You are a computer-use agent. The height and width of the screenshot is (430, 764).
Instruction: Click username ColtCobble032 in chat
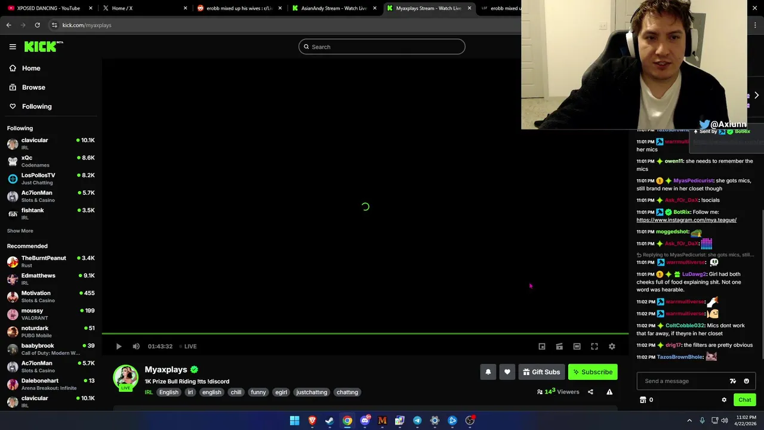[x=685, y=325]
